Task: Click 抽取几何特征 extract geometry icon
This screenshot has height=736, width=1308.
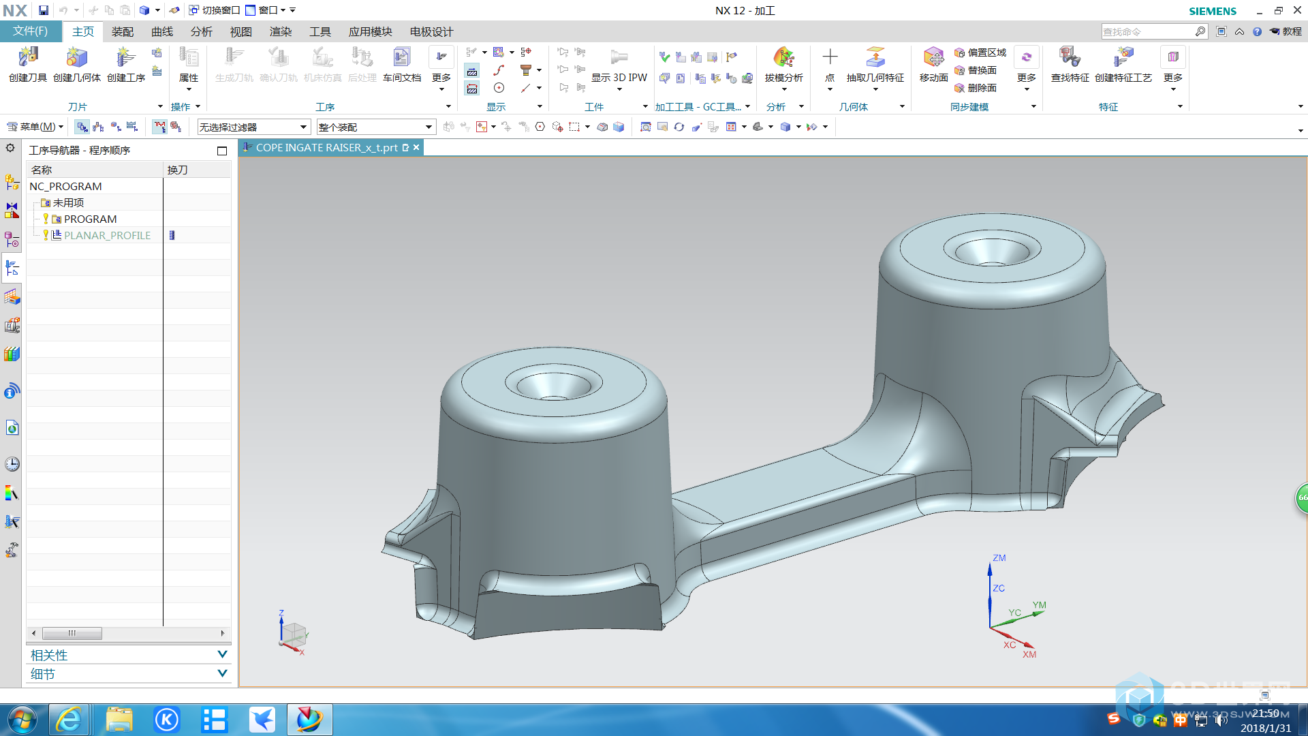Action: pos(875,68)
